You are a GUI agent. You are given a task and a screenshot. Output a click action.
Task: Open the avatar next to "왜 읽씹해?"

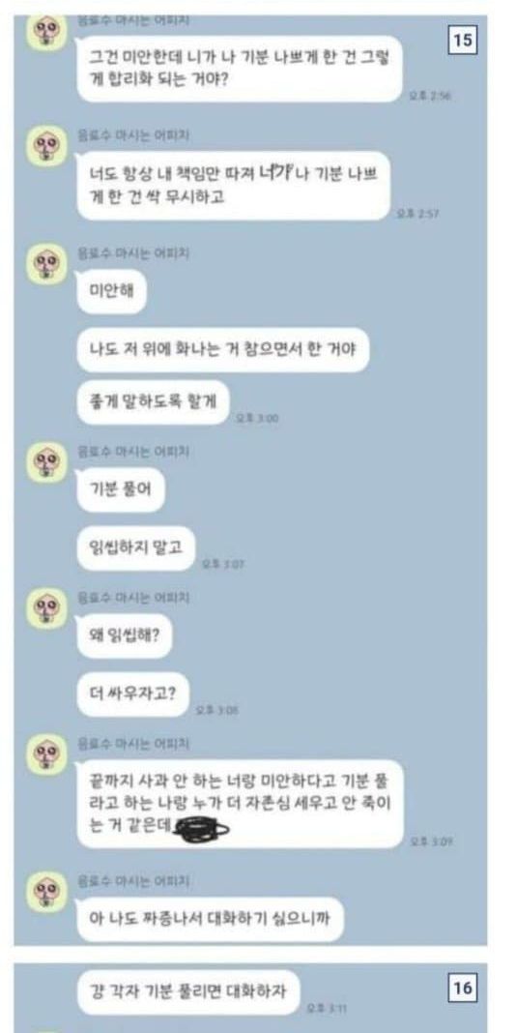point(44,609)
